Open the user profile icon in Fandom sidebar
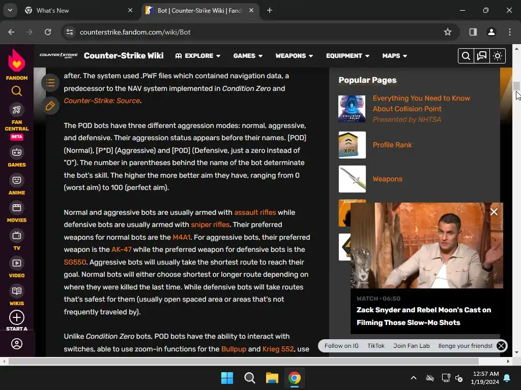 17,344
